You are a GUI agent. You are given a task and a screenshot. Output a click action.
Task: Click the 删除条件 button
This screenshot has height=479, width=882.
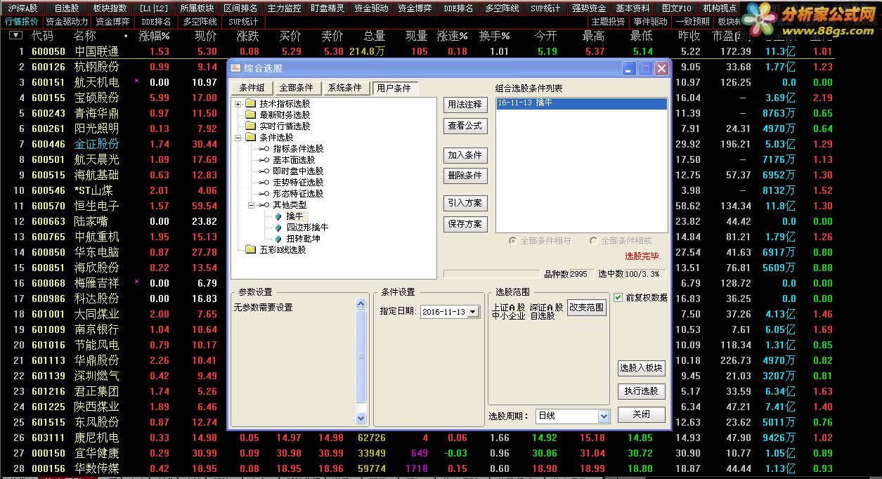(x=465, y=176)
